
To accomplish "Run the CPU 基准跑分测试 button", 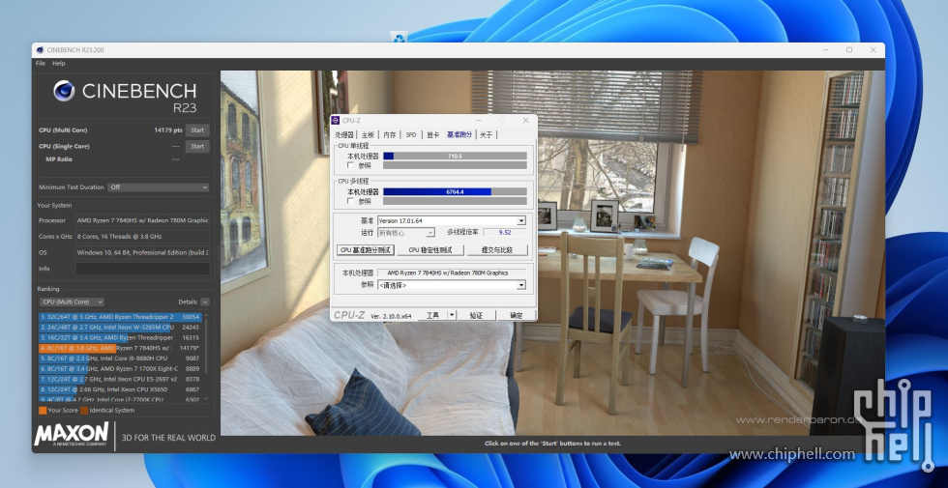I will (x=366, y=250).
